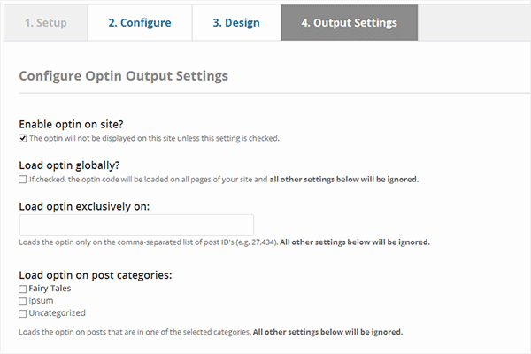This screenshot has height=354, width=531.
Task: Click the Ipsum label text
Action: (41, 301)
